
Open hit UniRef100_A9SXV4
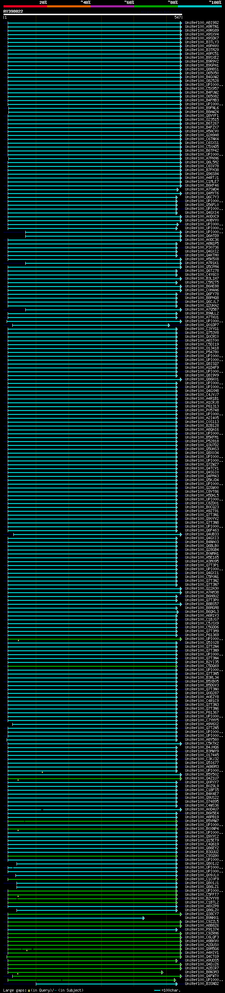tap(202, 34)
